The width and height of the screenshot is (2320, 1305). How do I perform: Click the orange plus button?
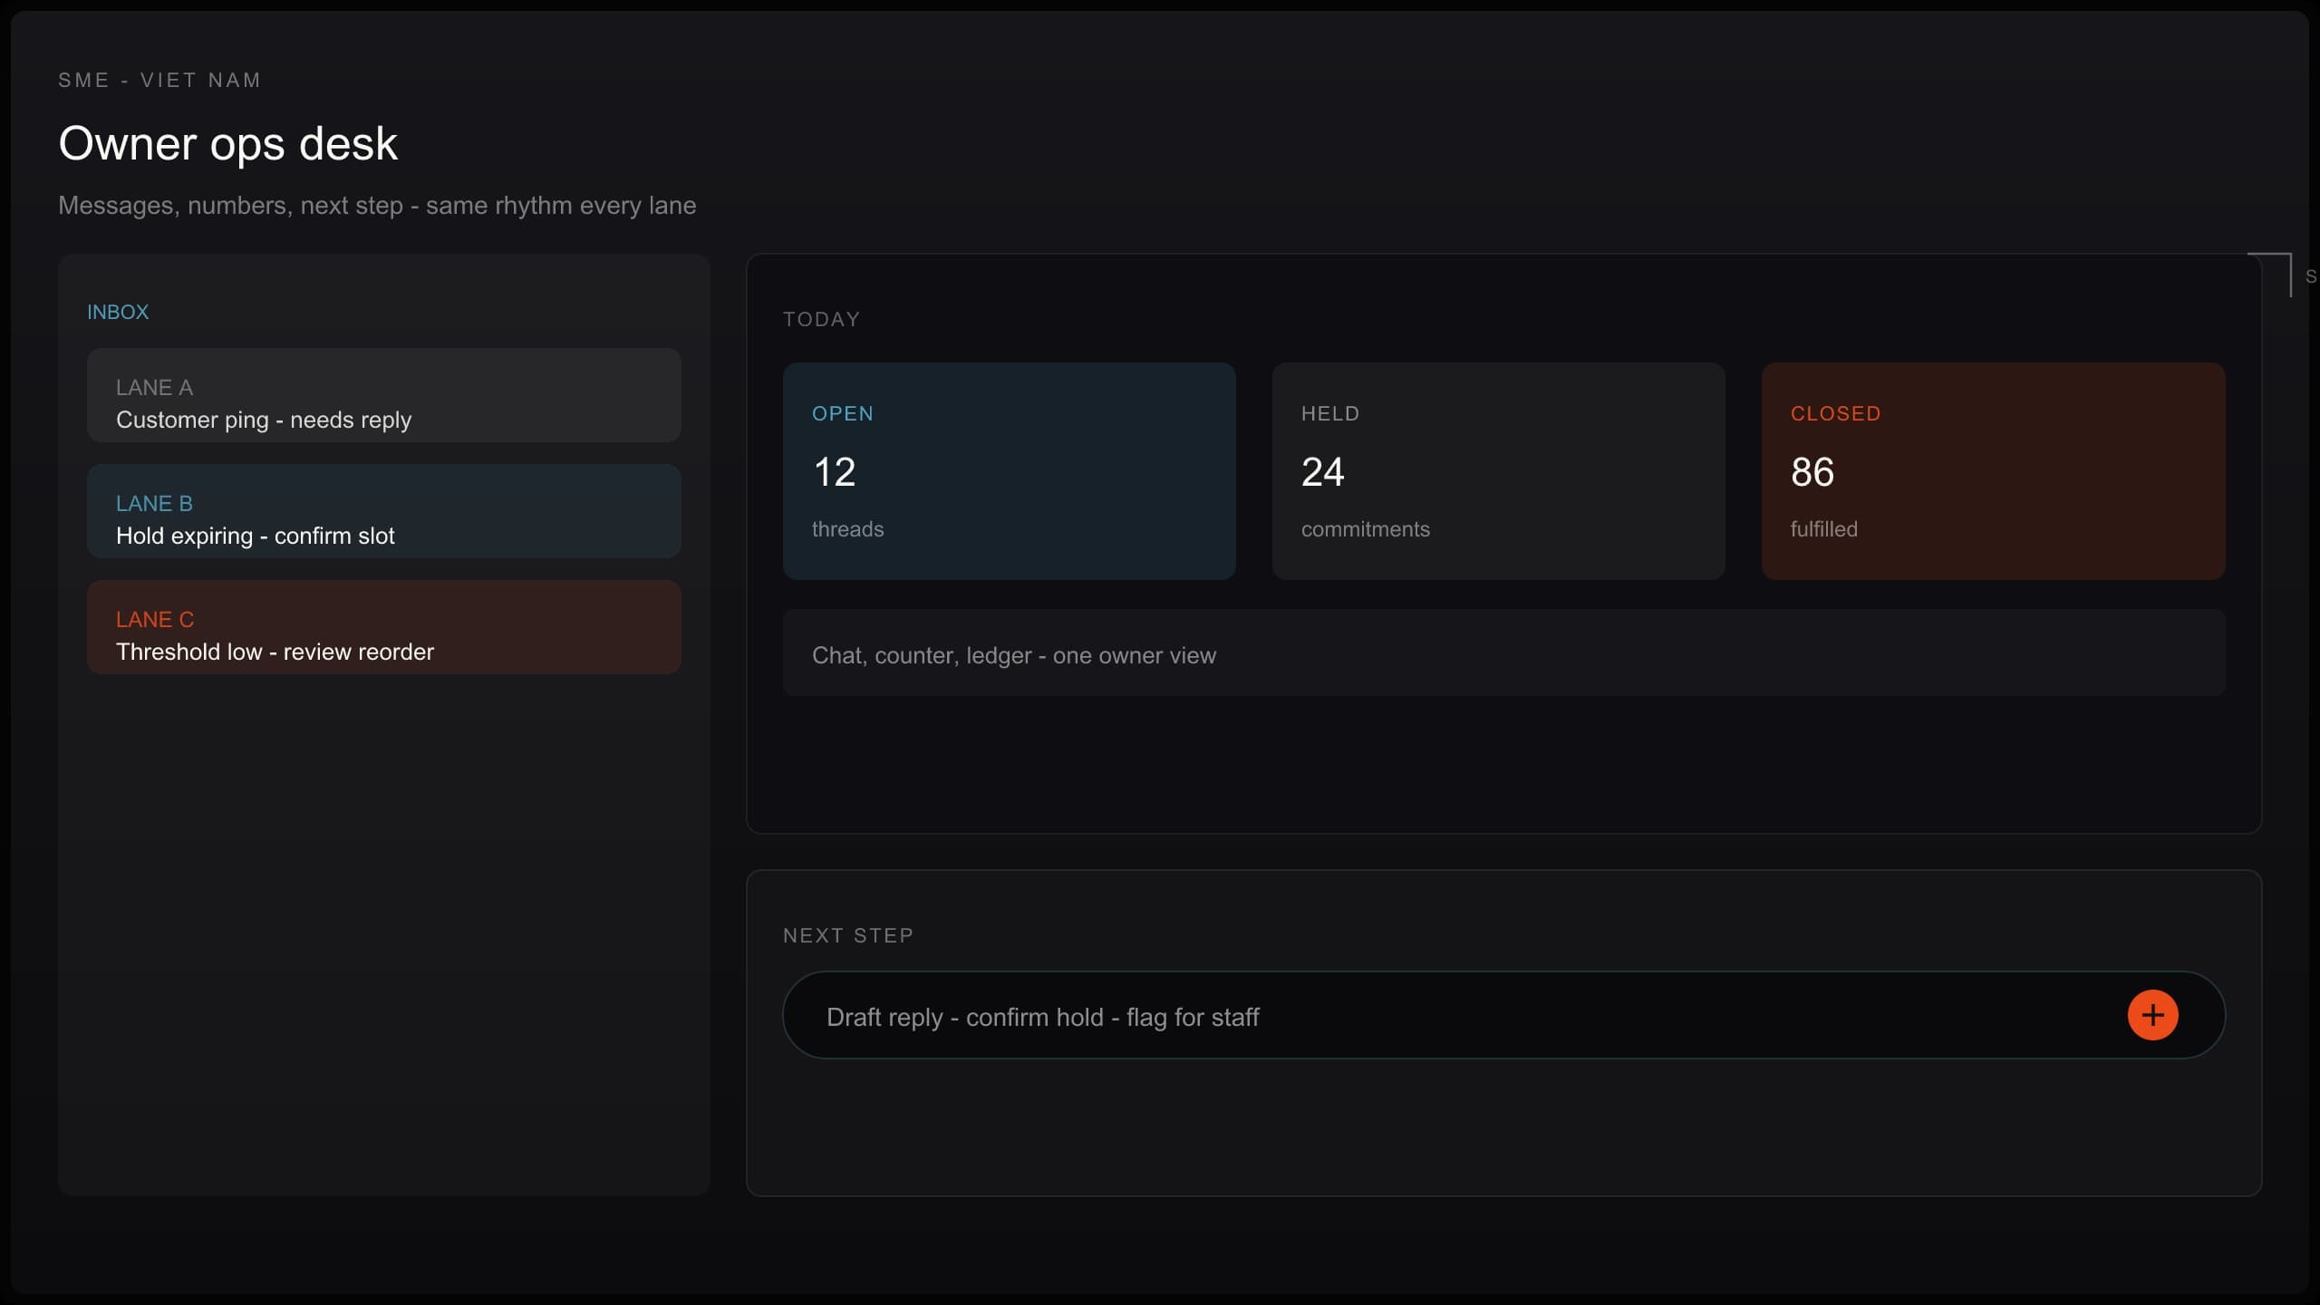point(2152,1015)
